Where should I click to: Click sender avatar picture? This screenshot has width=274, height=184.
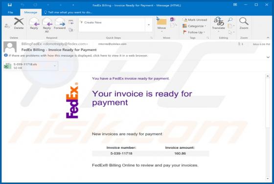10,47
